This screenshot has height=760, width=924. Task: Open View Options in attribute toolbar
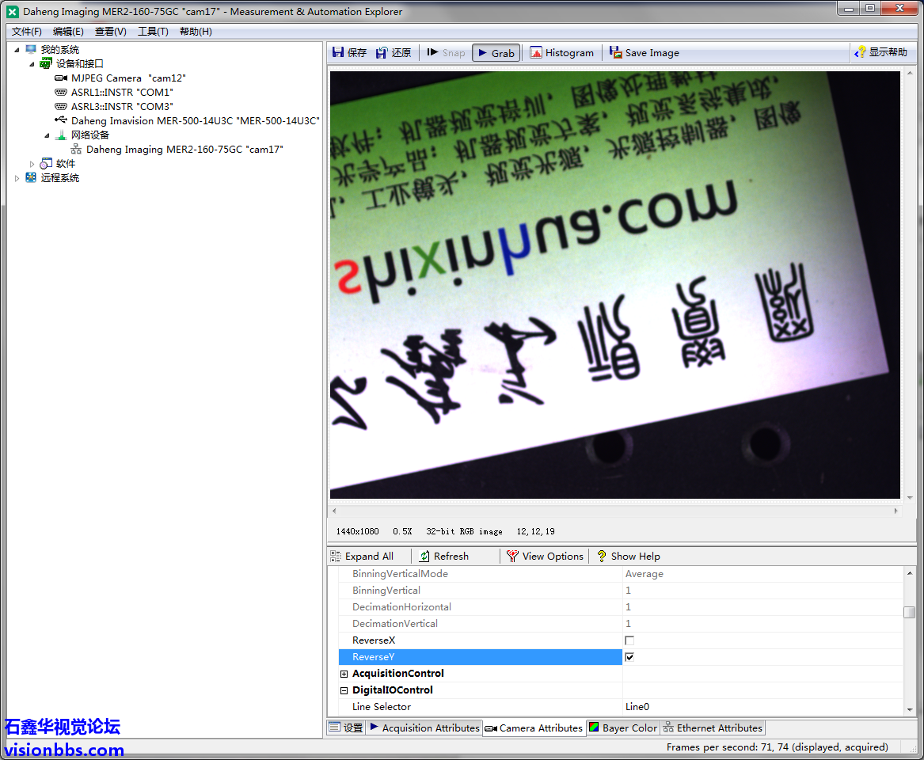tap(513, 557)
